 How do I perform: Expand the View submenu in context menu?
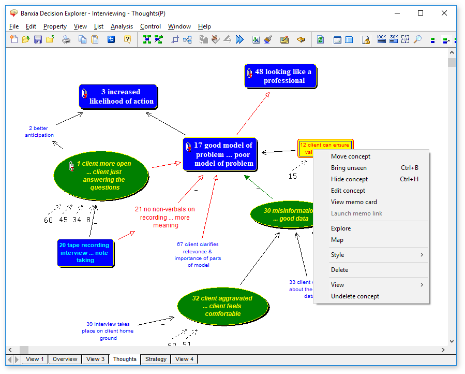click(x=422, y=285)
